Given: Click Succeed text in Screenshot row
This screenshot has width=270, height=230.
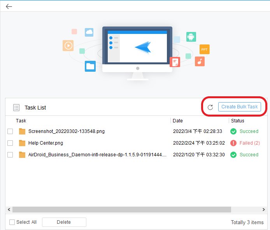Looking at the screenshot, I should 249,131.
